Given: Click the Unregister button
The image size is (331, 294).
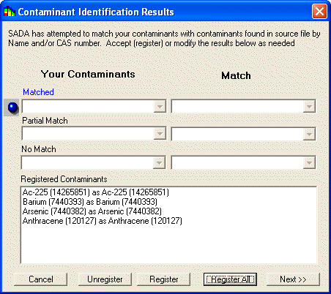Looking at the screenshot, I should 105,279.
